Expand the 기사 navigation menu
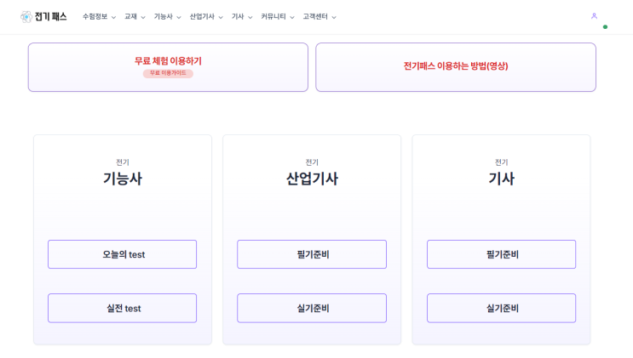This screenshot has width=633, height=358. click(242, 16)
